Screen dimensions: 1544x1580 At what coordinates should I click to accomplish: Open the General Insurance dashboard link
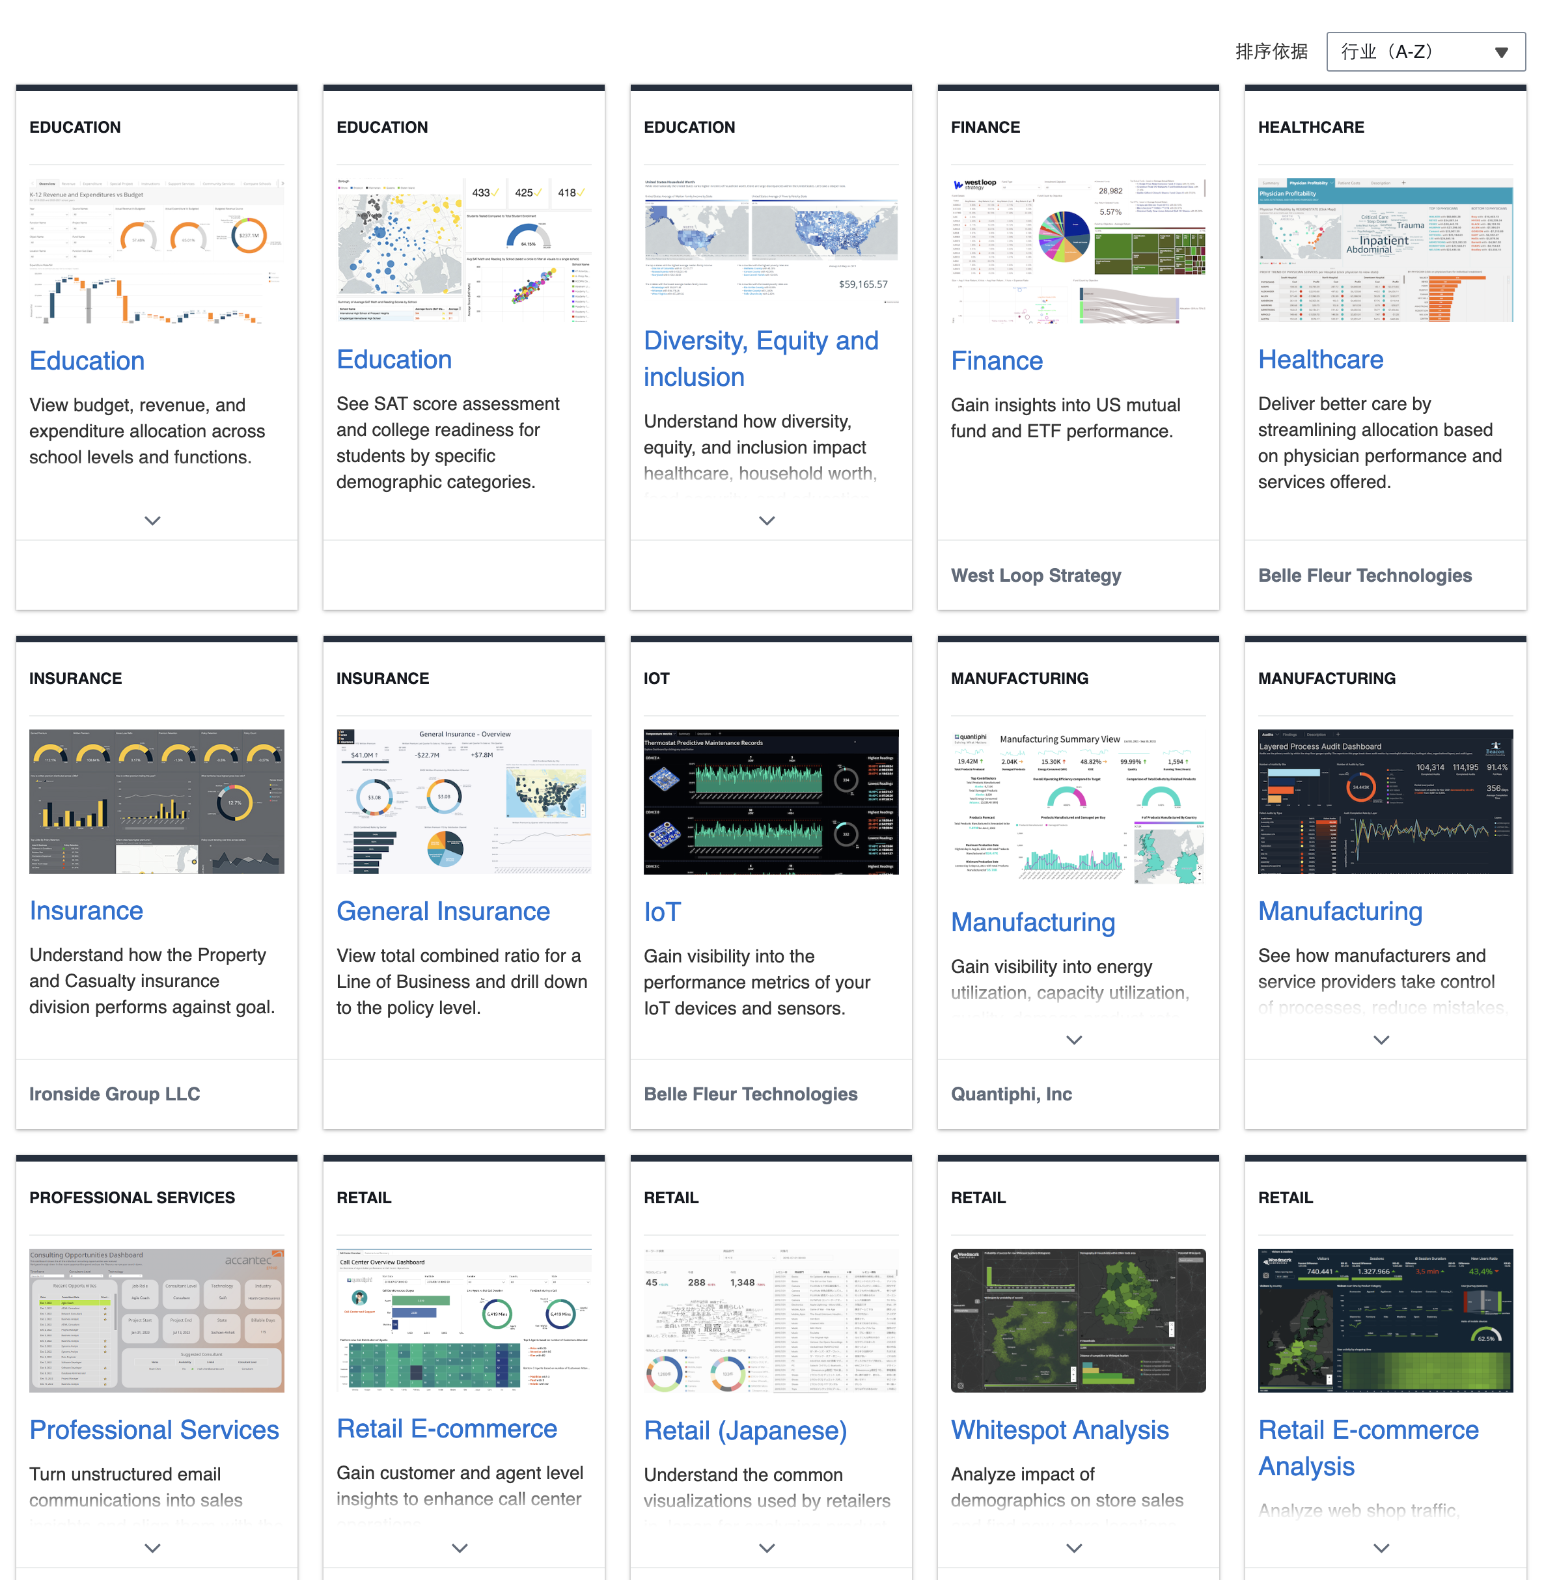click(443, 912)
